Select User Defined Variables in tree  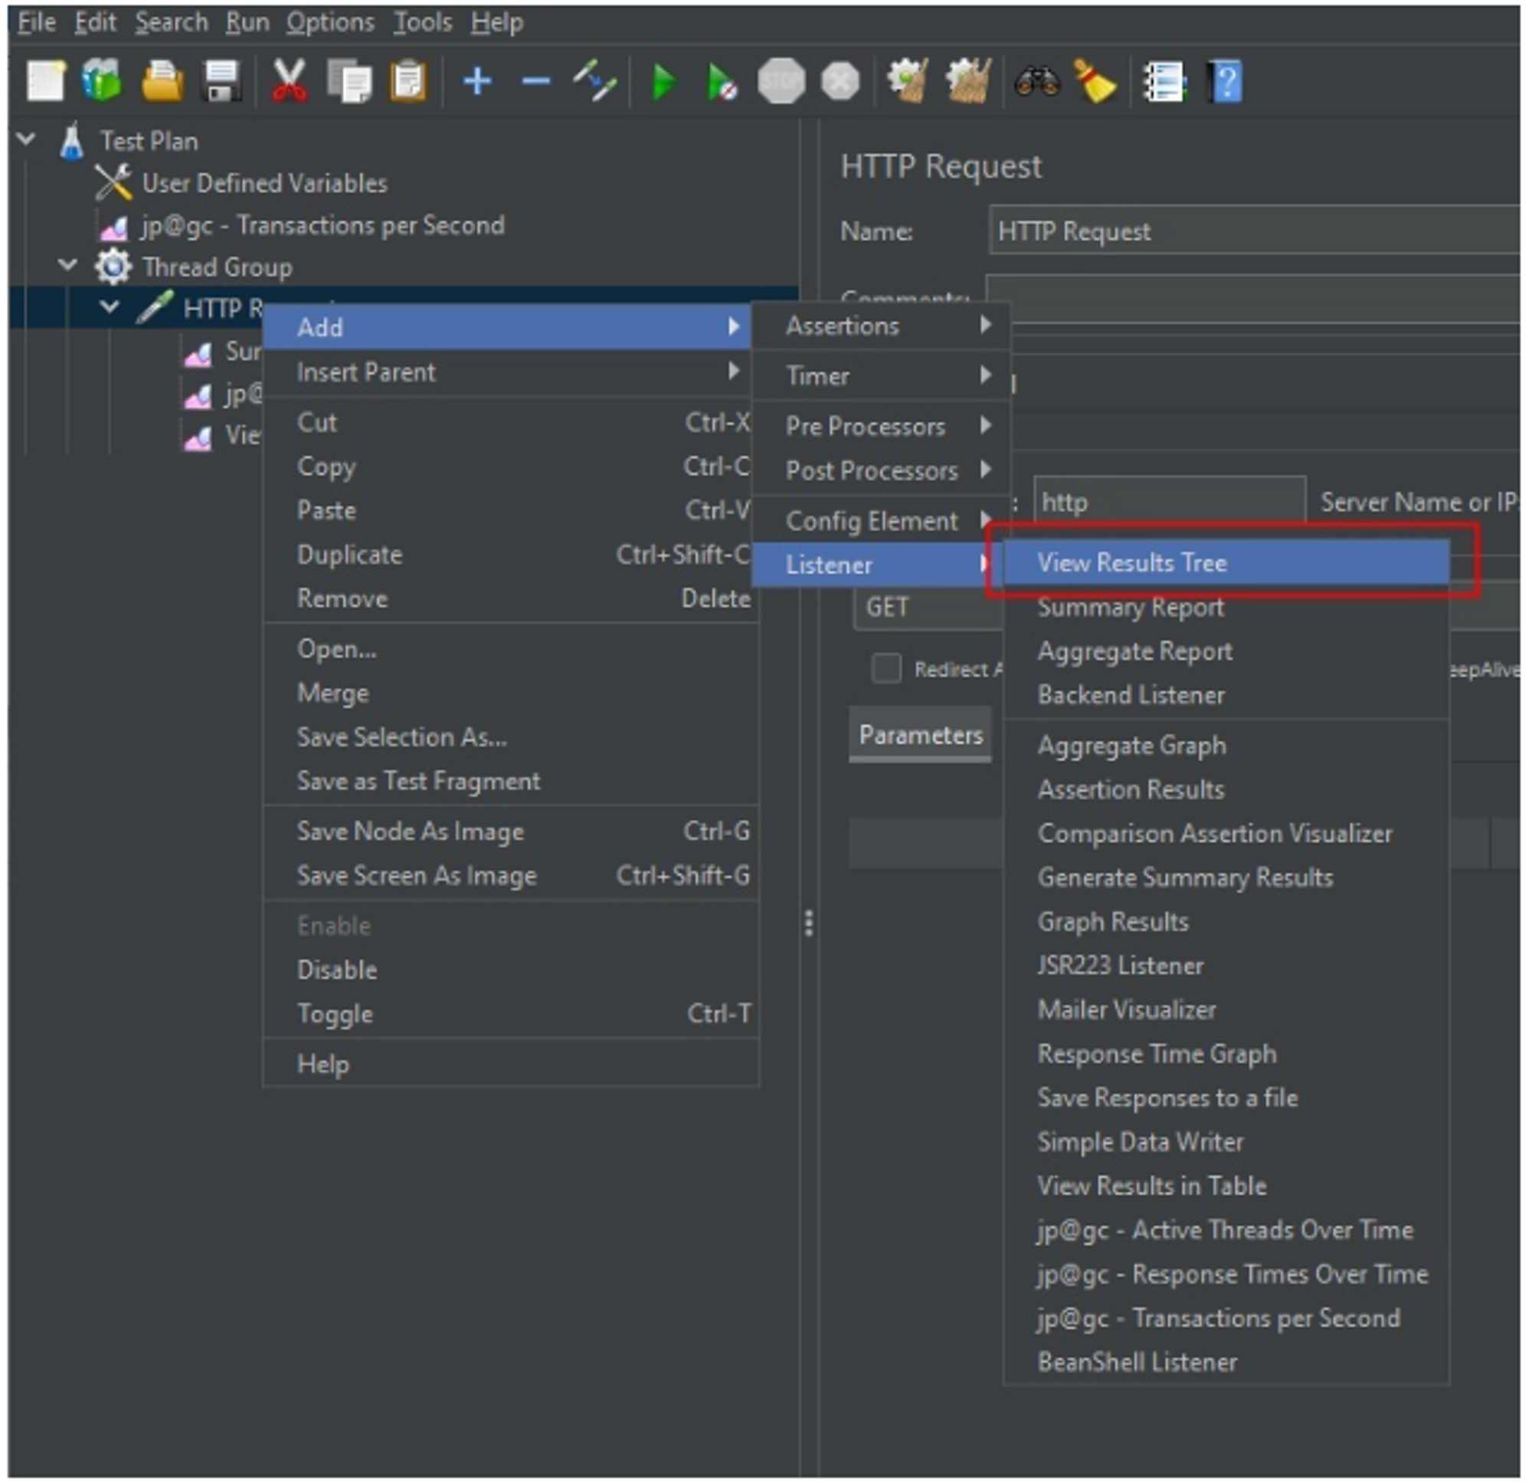[264, 183]
